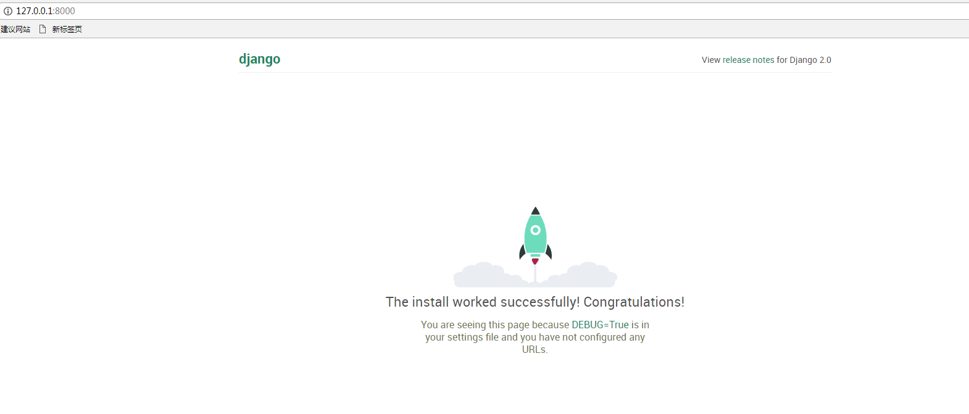The height and width of the screenshot is (414, 969).
Task: Open the site information icon beside the URL
Action: 8,11
